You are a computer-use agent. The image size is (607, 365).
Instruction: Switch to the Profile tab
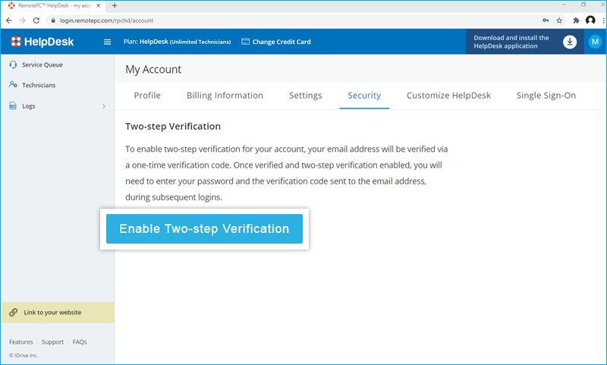coord(147,96)
